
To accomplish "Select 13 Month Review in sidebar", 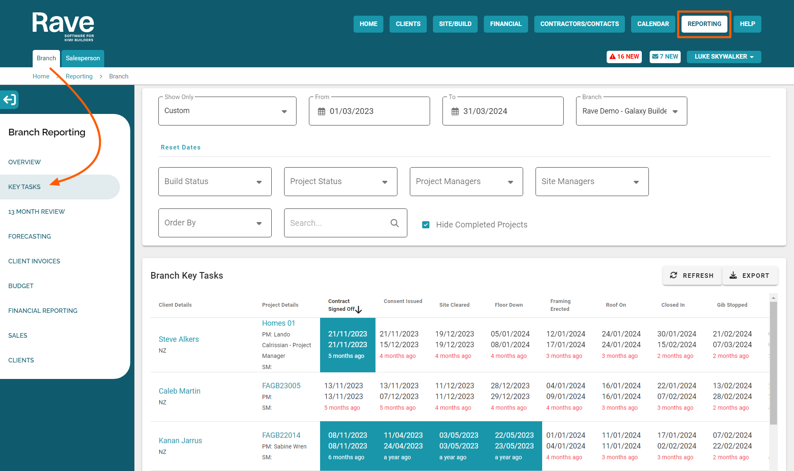I will (x=36, y=212).
